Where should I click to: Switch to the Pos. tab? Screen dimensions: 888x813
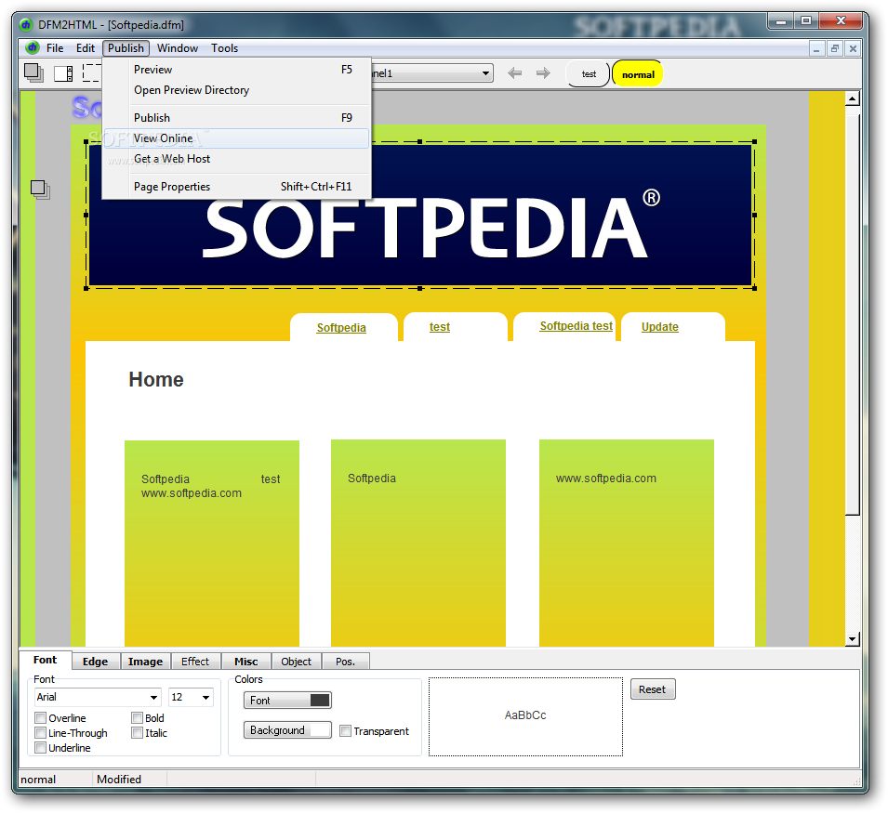click(x=346, y=662)
